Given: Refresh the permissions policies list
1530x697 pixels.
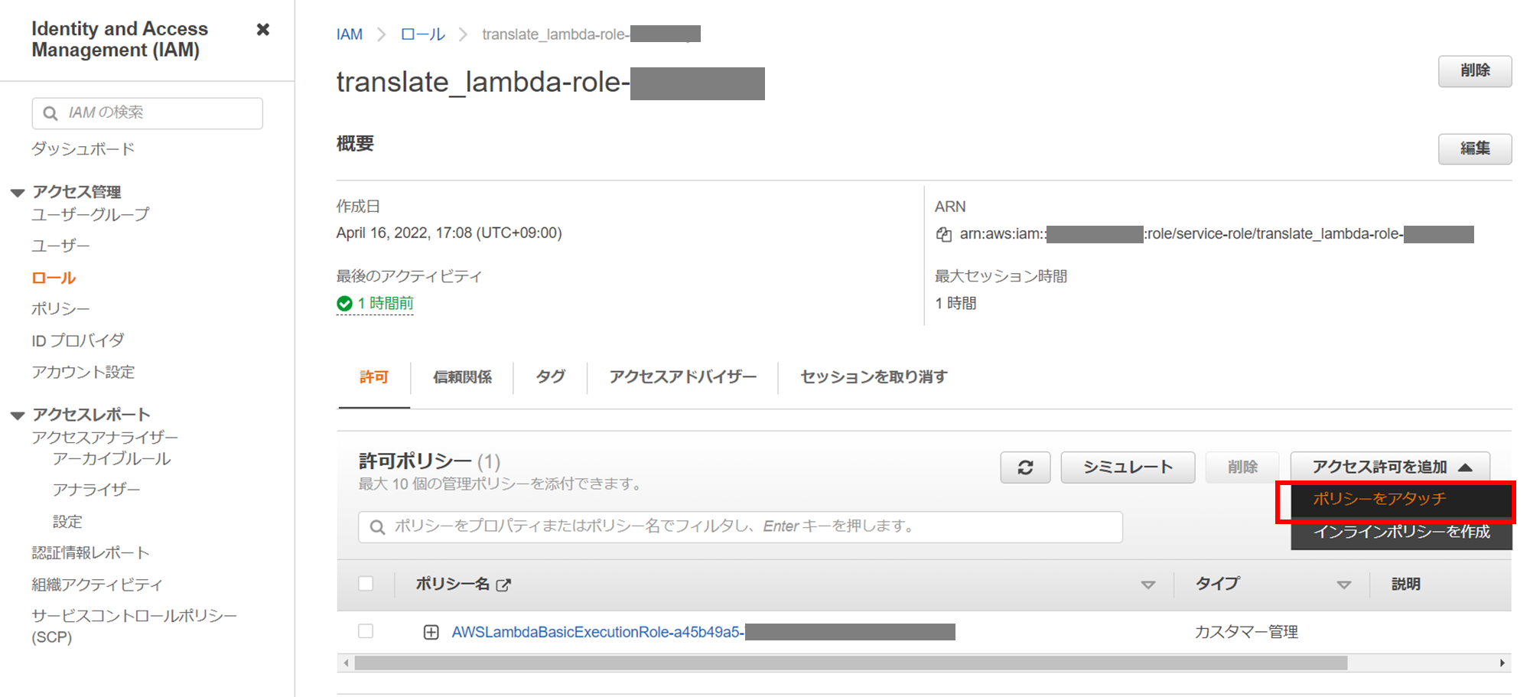Looking at the screenshot, I should (1025, 467).
